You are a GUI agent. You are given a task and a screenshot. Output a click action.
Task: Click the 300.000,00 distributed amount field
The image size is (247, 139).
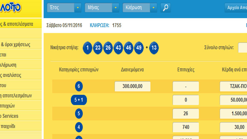pos(132,86)
